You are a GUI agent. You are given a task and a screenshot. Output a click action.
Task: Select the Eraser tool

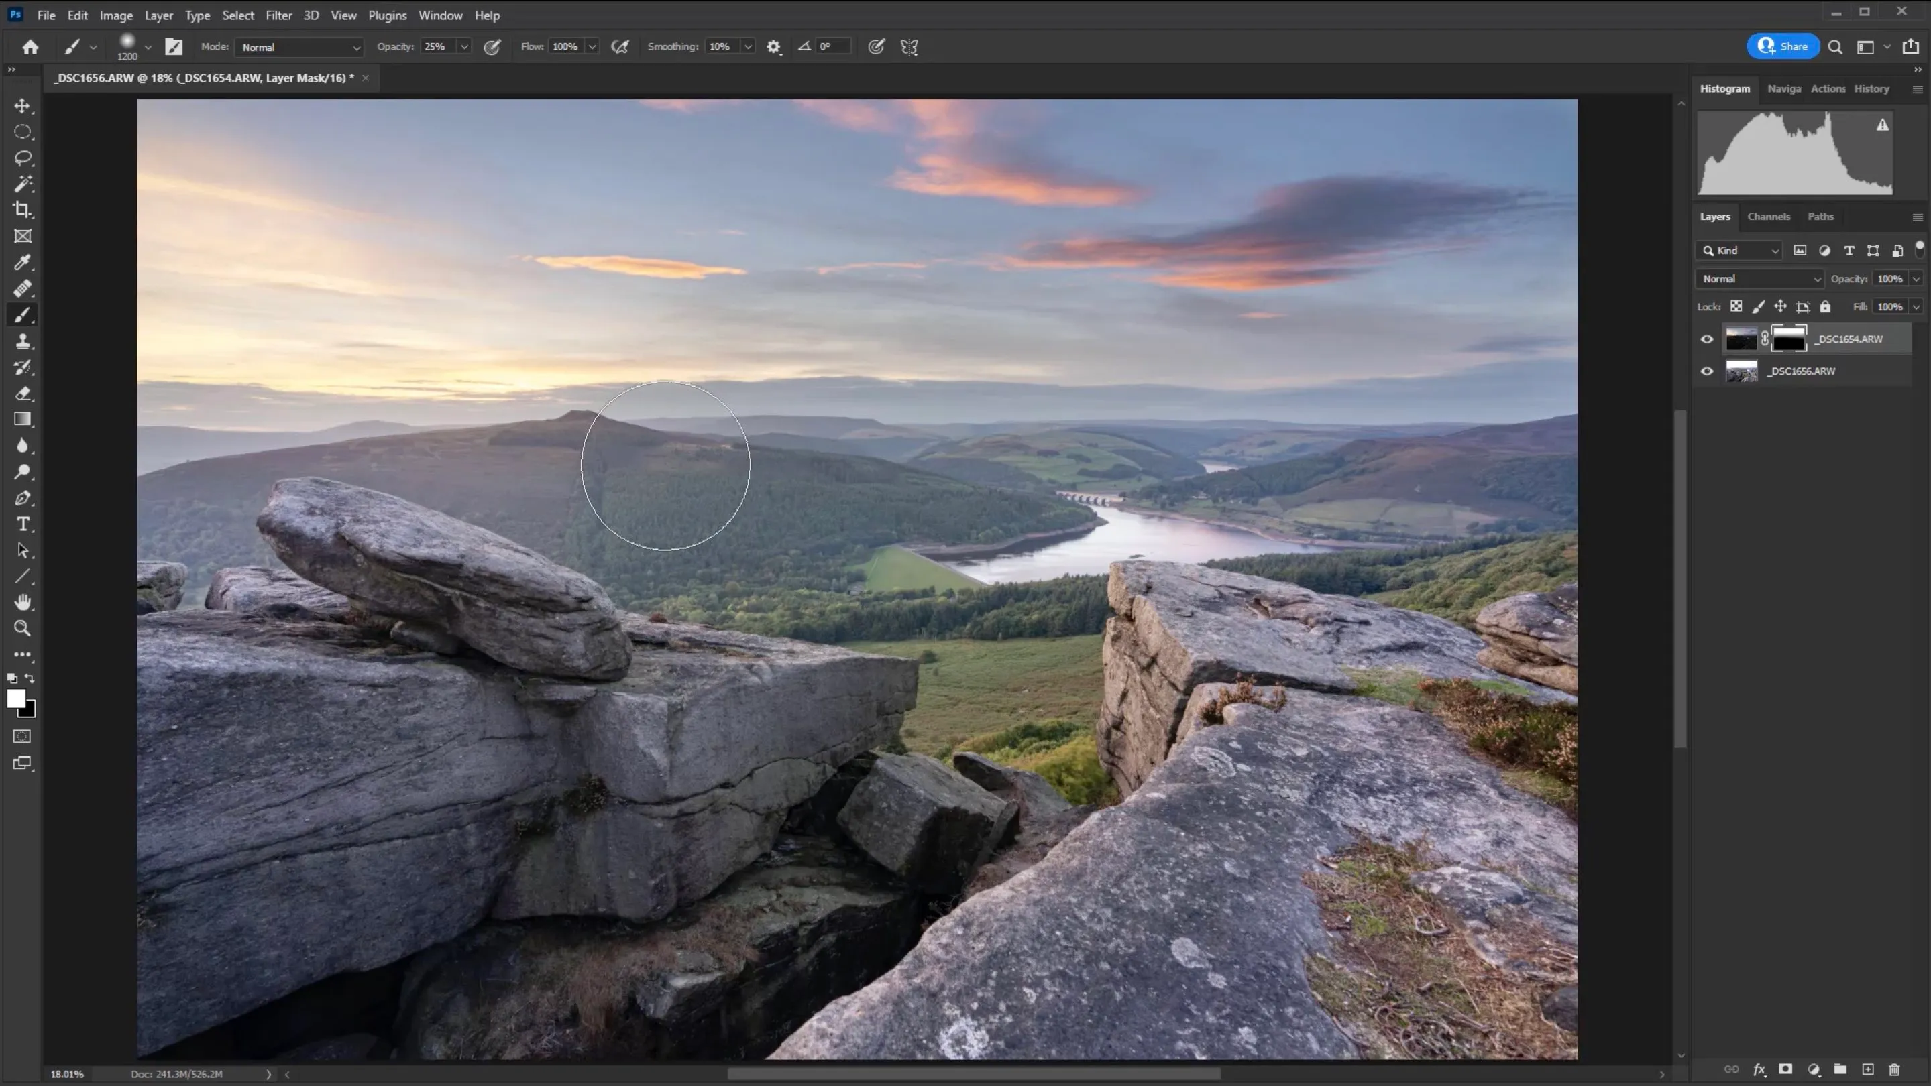[x=23, y=394]
